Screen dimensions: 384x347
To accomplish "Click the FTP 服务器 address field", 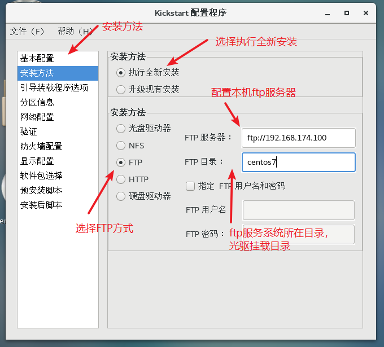I will coord(299,138).
